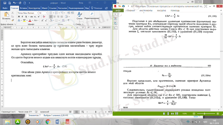Image resolution: width=223 pixels, height=125 pixels.
Task: Click the green ФАЙЛ button in PDF viewer
Action: click(x=118, y=11)
